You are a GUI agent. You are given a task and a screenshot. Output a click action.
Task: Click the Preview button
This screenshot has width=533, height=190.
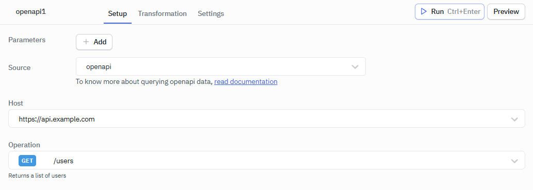click(506, 12)
